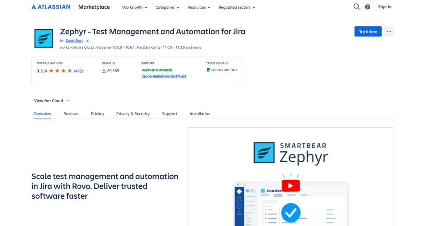Switch to the Pricing tab
The height and width of the screenshot is (226, 422).
97,114
